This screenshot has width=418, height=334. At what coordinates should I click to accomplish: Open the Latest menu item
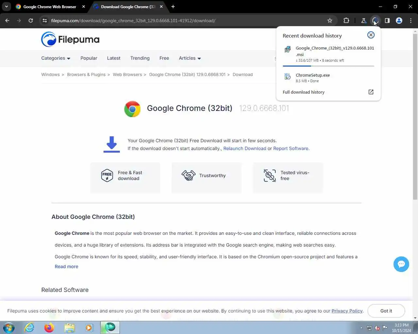(114, 58)
